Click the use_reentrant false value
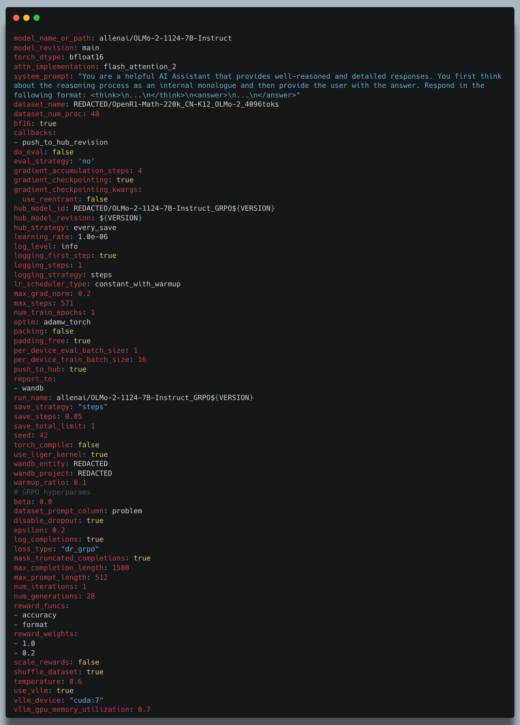The height and width of the screenshot is (725, 520). click(97, 199)
